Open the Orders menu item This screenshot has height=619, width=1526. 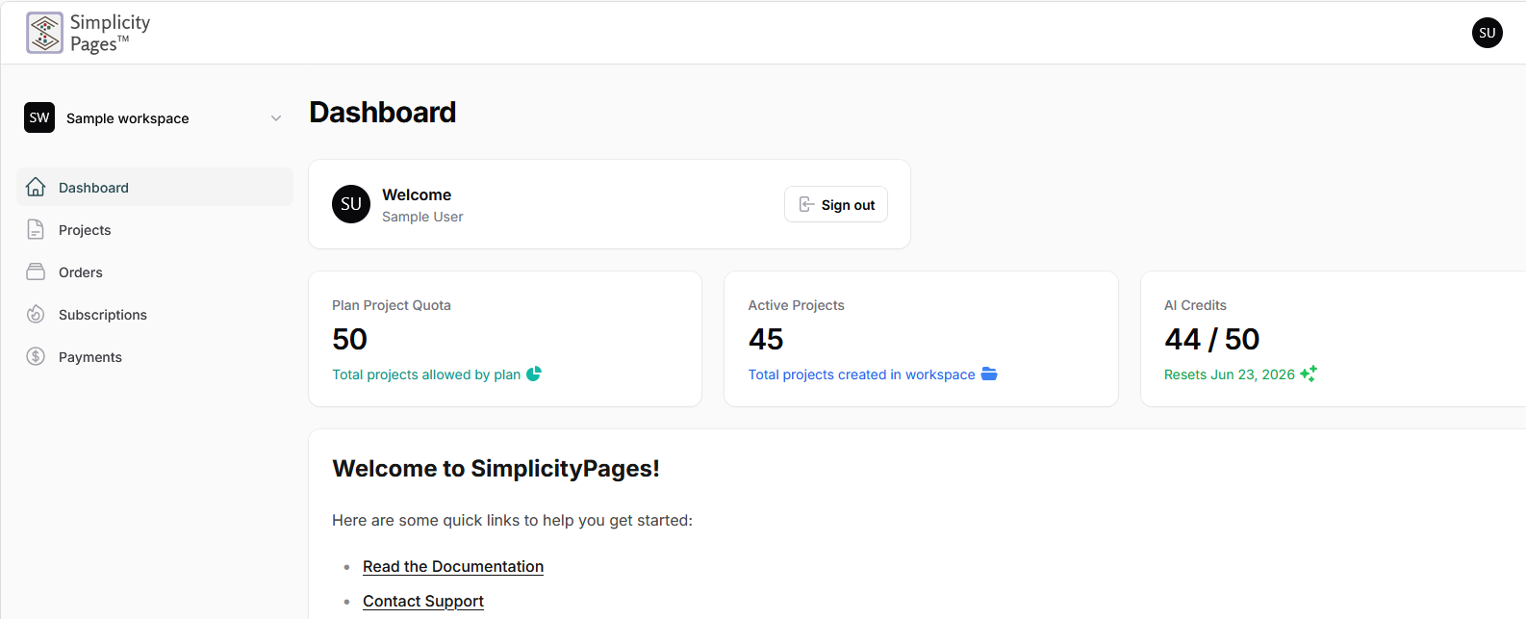pyautogui.click(x=155, y=271)
